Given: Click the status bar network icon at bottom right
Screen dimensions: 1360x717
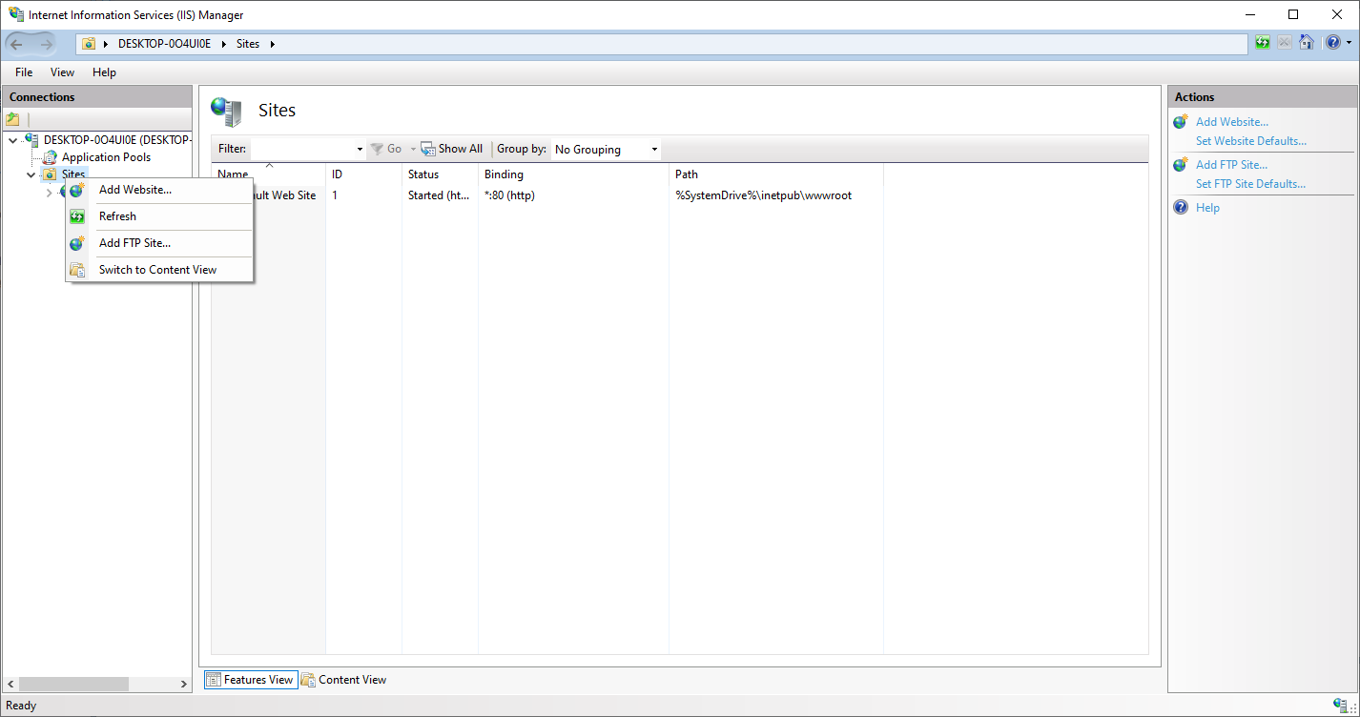Looking at the screenshot, I should point(1341,706).
